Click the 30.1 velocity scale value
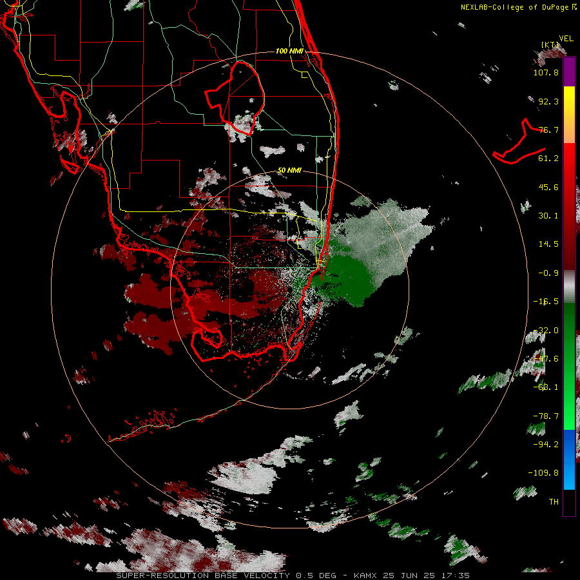 (x=548, y=216)
